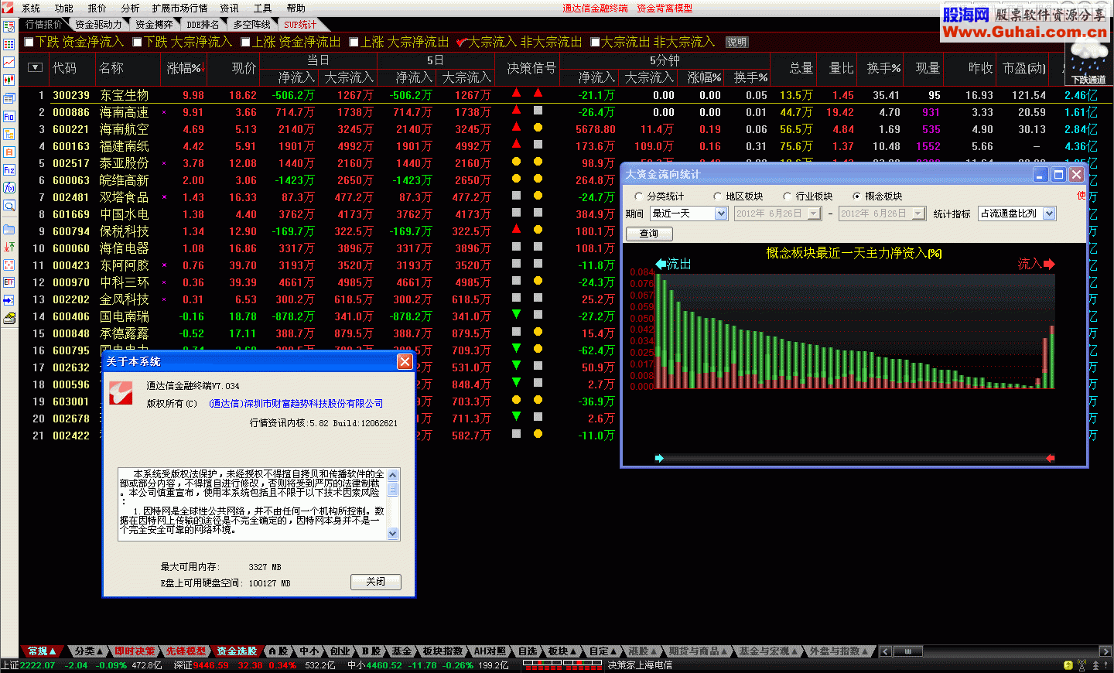Toggle the 下跌 大宗净流入 checkbox

pyautogui.click(x=138, y=42)
